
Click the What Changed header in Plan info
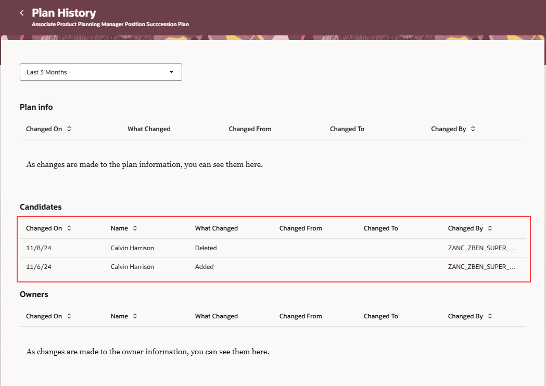[149, 129]
